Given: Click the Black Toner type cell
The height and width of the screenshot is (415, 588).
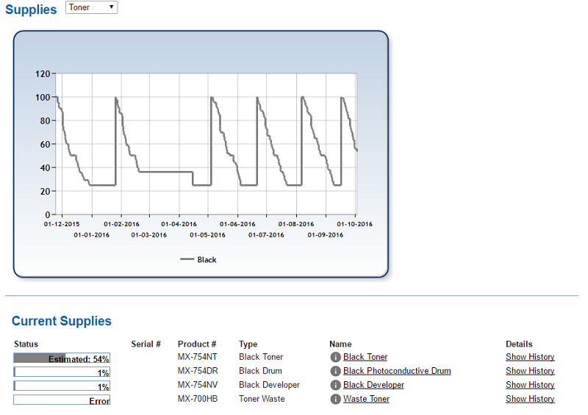Looking at the screenshot, I should [261, 357].
